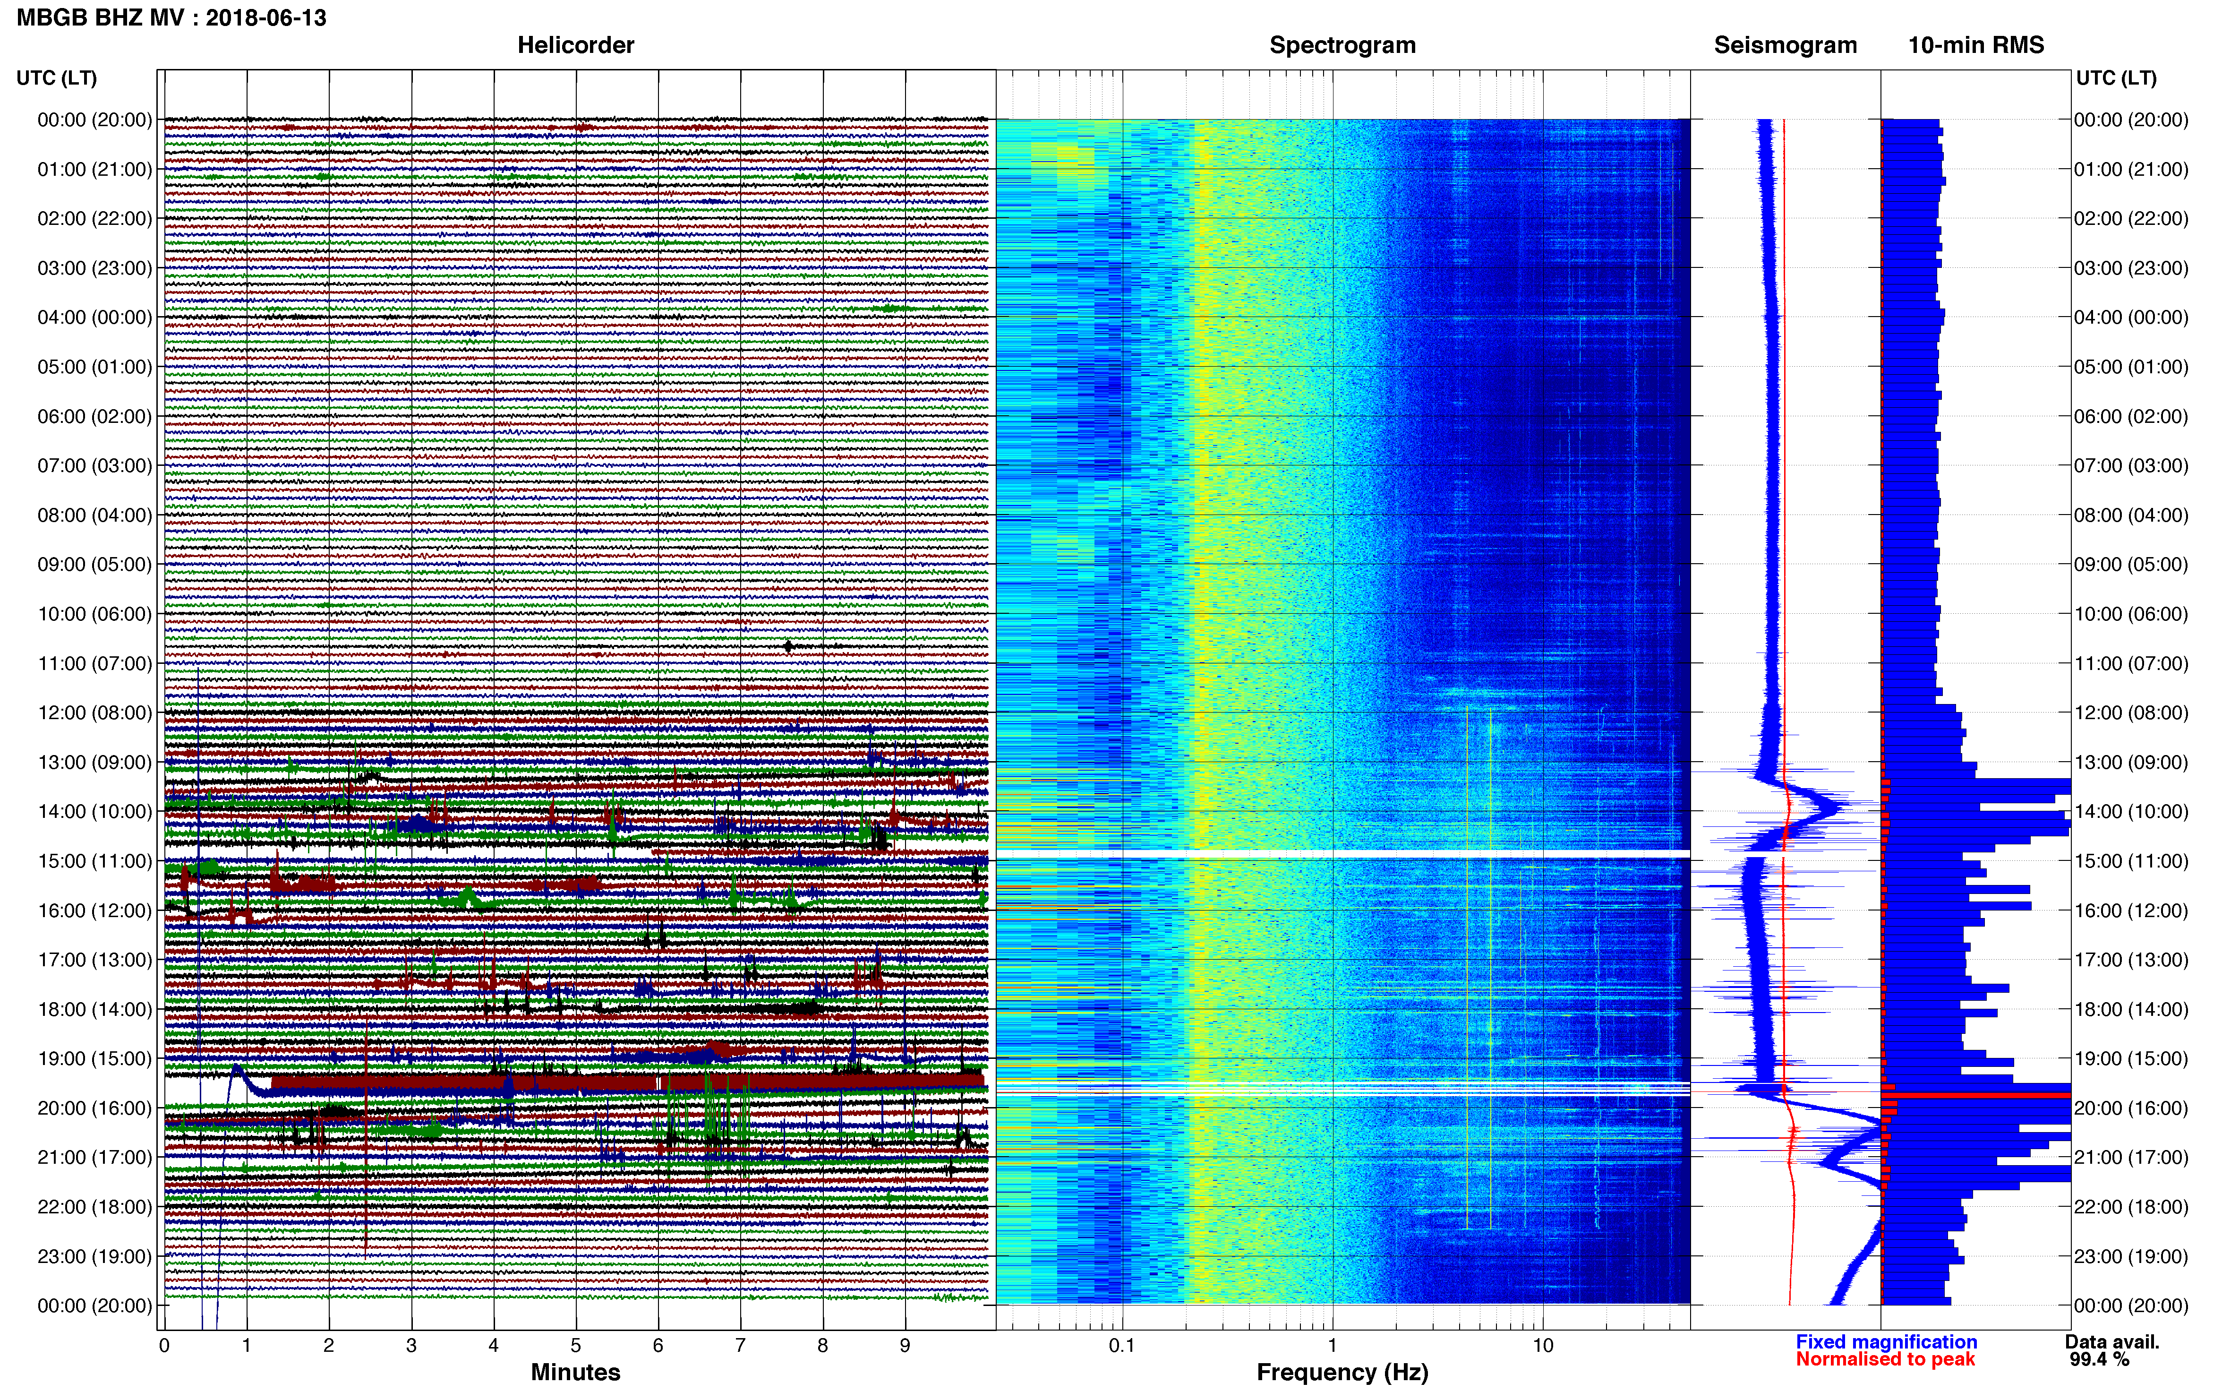Click the 'UTC (LT)' label beside the Helicorder
2239x1400 pixels.
coord(57,78)
